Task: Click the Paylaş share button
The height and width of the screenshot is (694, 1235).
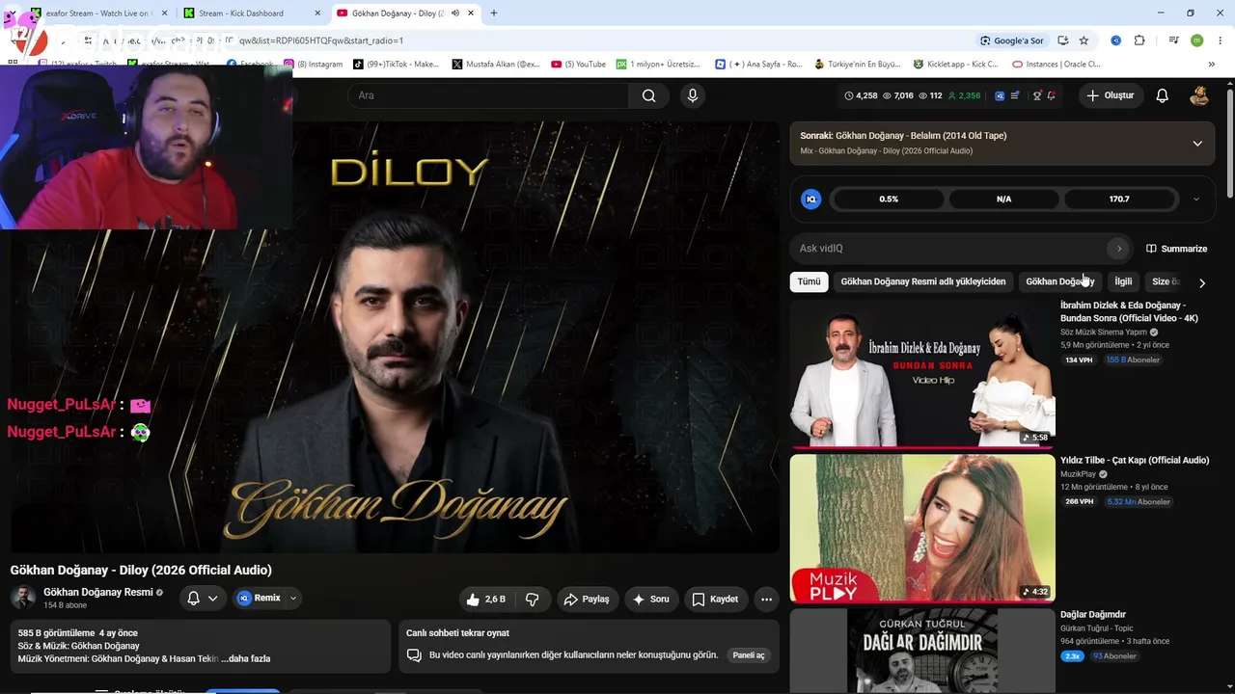Action: (x=587, y=599)
